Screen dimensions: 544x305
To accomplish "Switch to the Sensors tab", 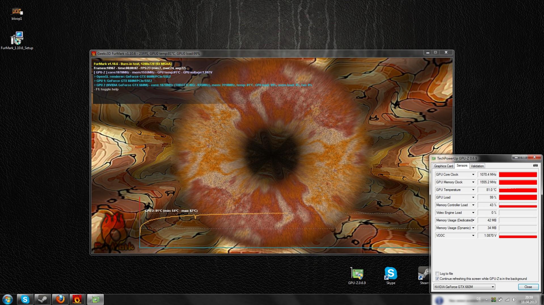I will coord(462,166).
